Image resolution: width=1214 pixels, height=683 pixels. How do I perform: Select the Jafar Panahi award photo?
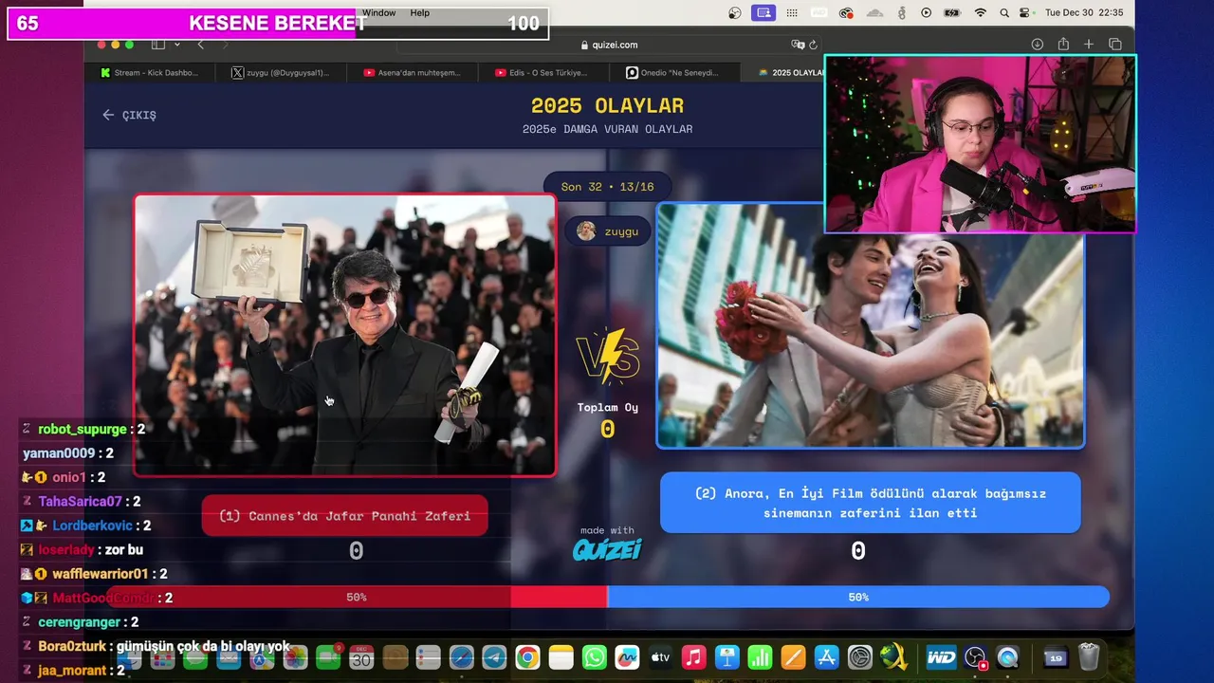[345, 335]
